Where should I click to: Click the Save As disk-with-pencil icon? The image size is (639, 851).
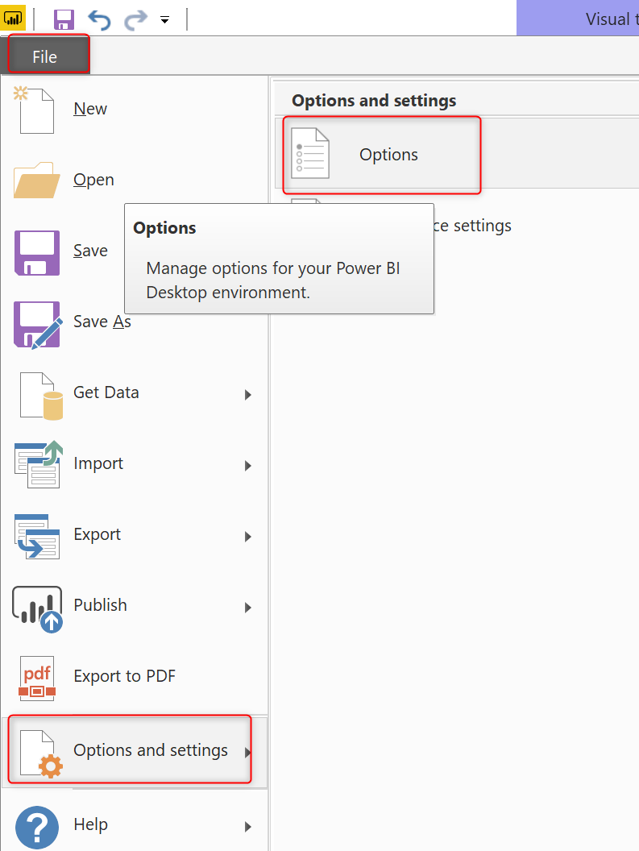[37, 322]
